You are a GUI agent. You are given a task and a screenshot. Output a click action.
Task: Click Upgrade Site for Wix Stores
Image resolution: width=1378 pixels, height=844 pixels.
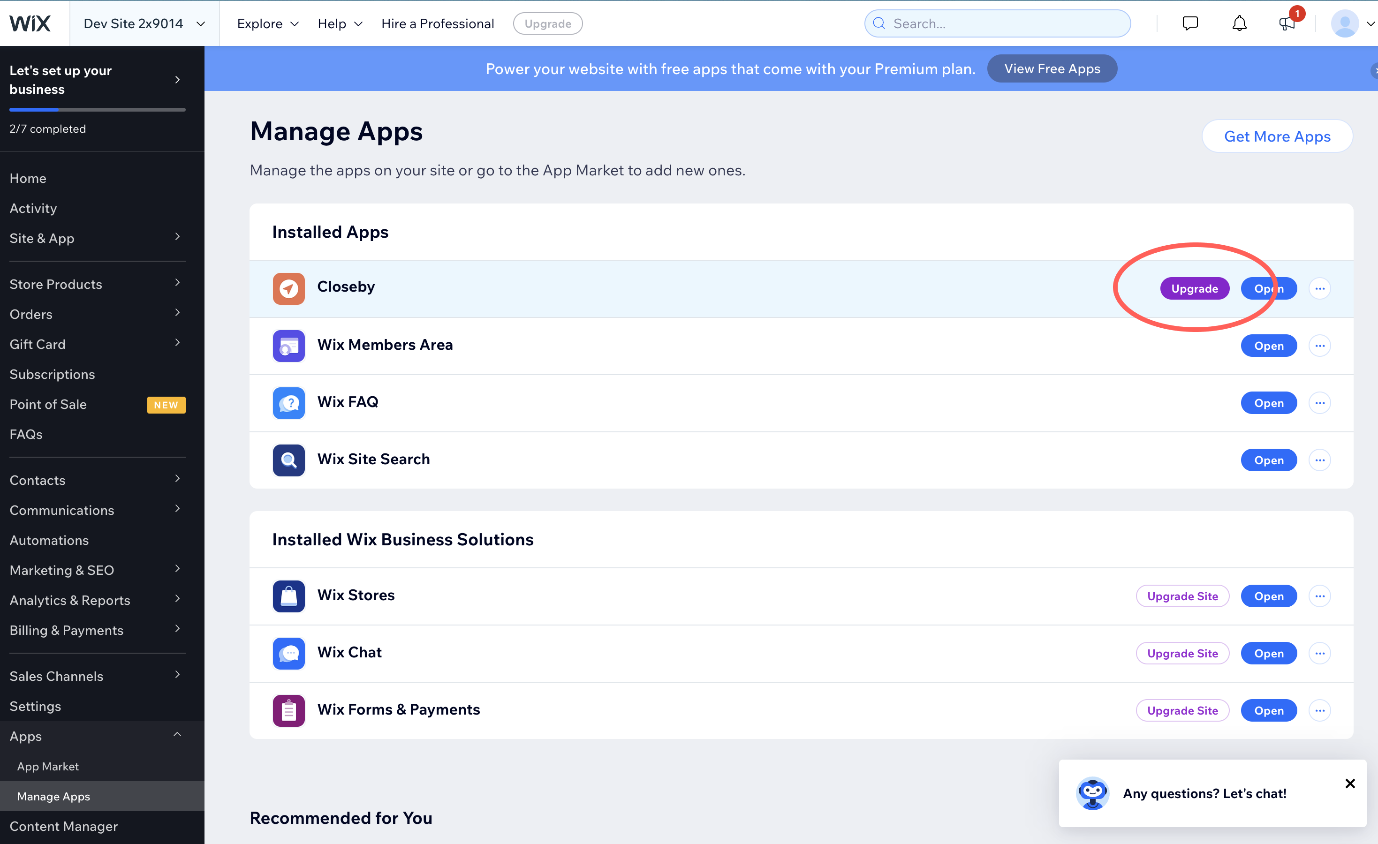coord(1182,596)
